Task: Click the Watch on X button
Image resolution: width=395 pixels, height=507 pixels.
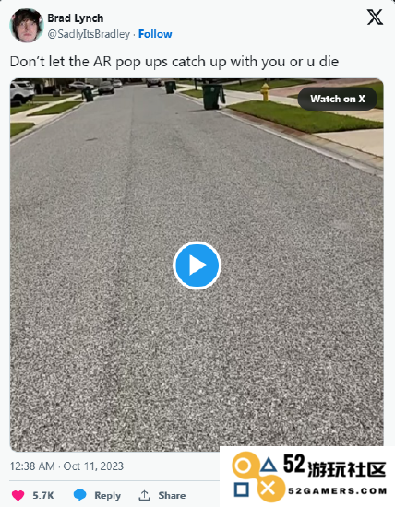Action: click(338, 99)
